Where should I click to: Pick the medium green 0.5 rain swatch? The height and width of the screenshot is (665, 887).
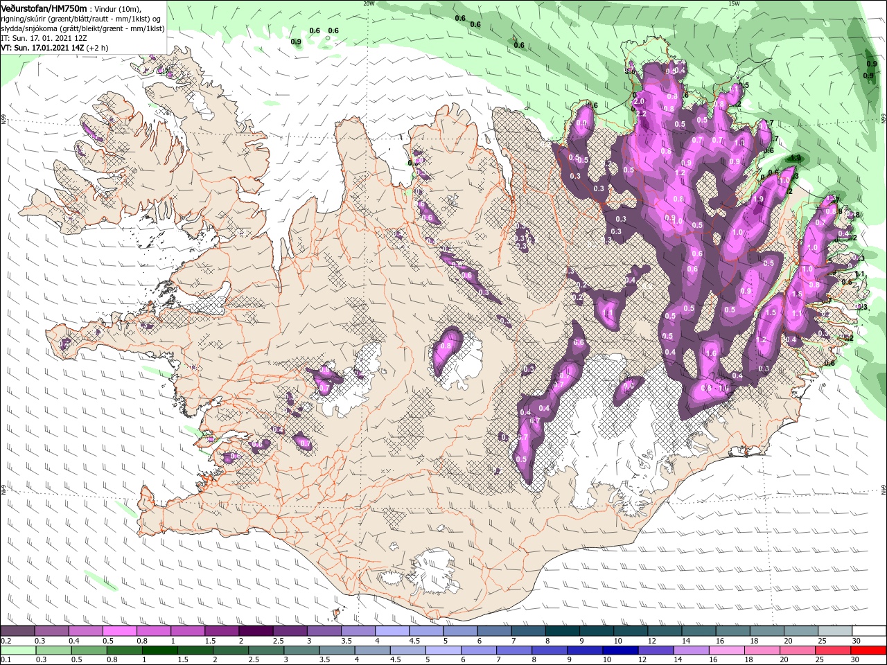[x=89, y=650]
